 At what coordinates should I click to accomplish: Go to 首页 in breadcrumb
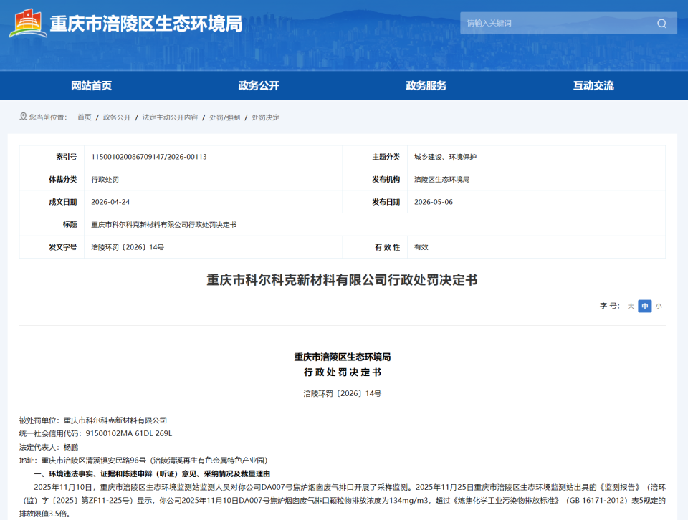click(85, 117)
